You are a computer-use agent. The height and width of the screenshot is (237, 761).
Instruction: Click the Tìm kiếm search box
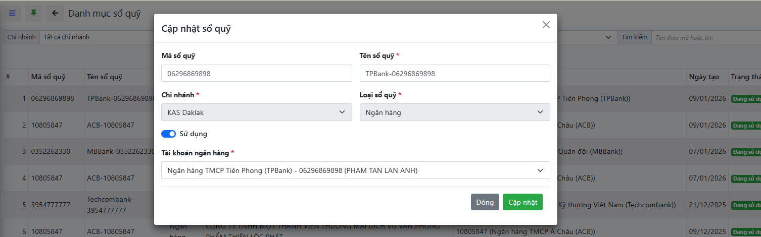705,37
